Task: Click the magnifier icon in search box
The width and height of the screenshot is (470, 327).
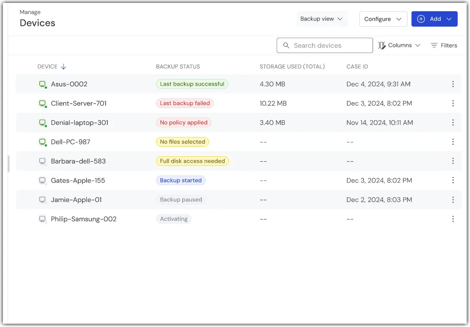Action: [286, 45]
